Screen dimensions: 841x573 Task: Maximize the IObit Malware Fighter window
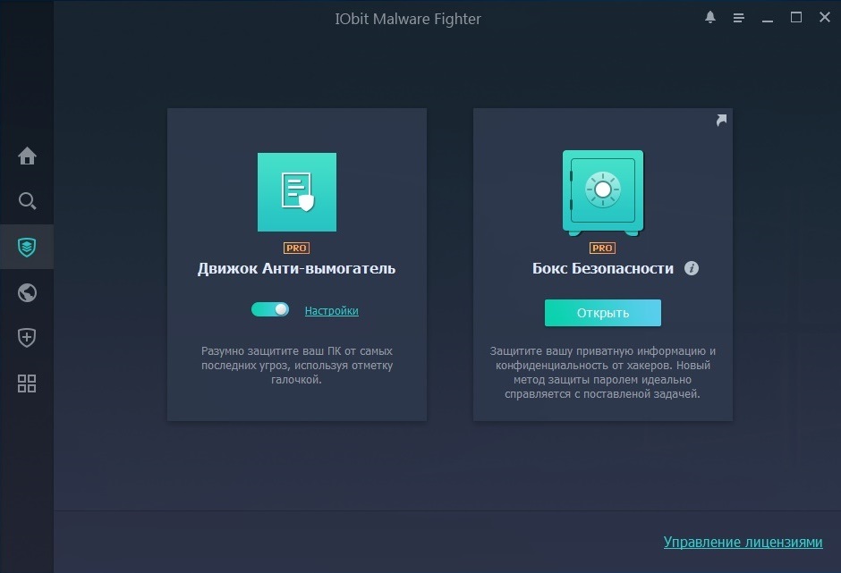pos(795,18)
